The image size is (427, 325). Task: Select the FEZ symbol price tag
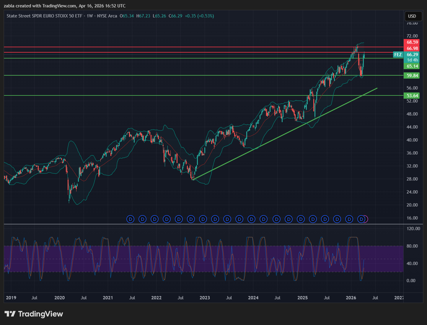coord(398,55)
